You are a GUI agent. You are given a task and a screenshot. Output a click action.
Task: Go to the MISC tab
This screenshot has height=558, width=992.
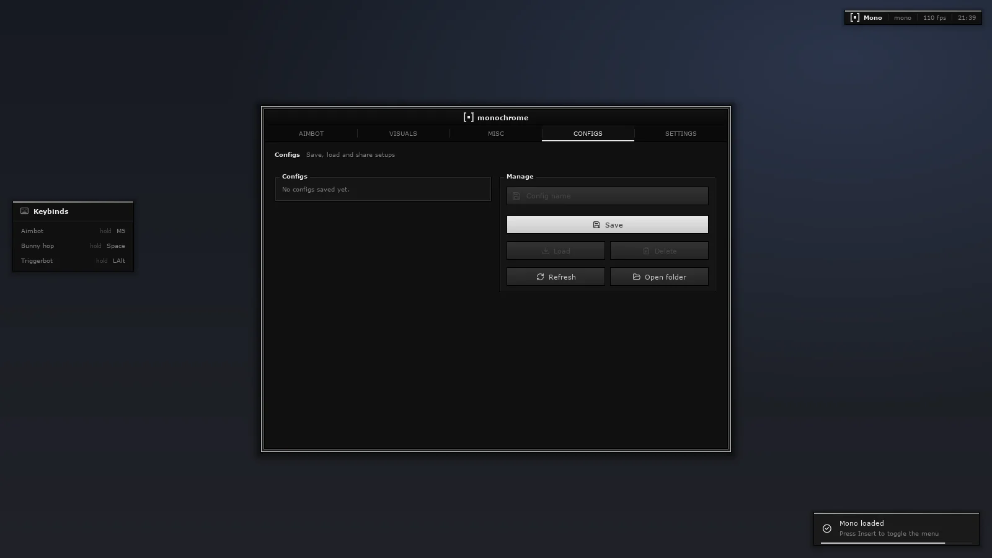[496, 133]
